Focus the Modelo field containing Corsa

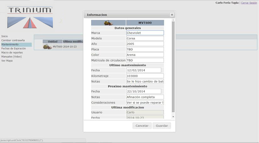tap(145, 38)
